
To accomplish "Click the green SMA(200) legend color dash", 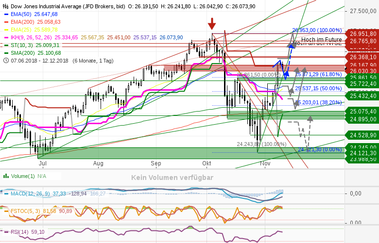I will pos(6,53).
